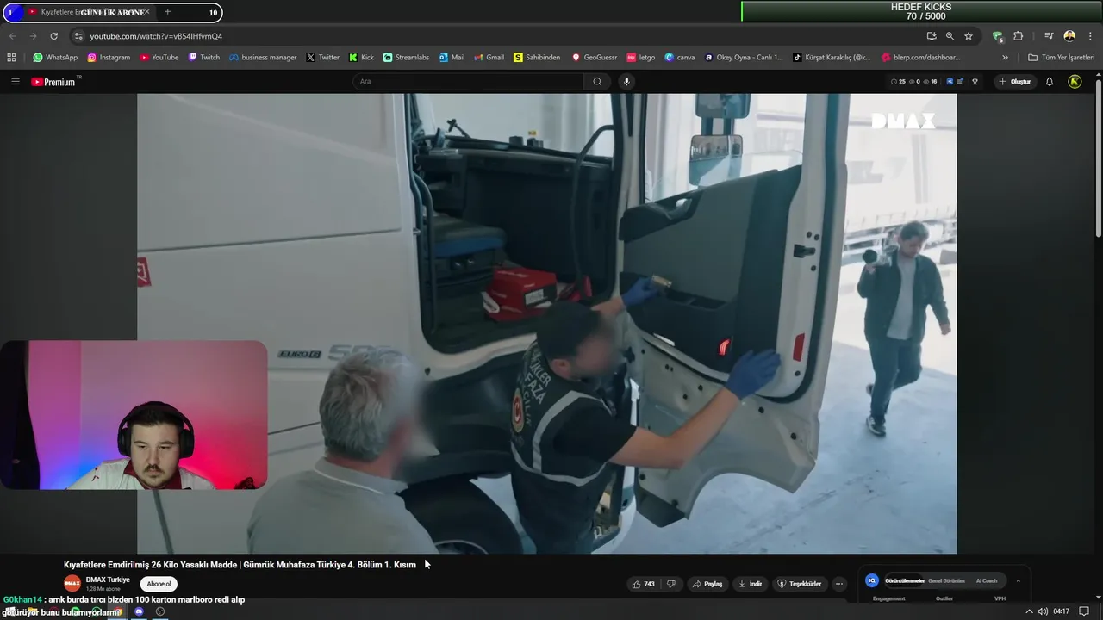Open the DMAX Turkiye channel name

[x=108, y=580]
